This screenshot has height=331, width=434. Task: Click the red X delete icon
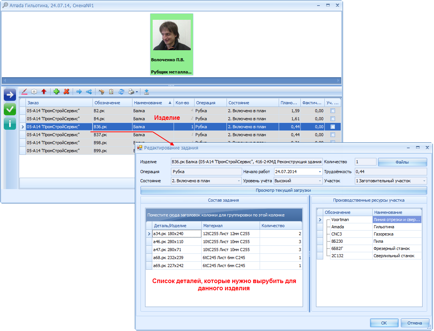[66, 92]
